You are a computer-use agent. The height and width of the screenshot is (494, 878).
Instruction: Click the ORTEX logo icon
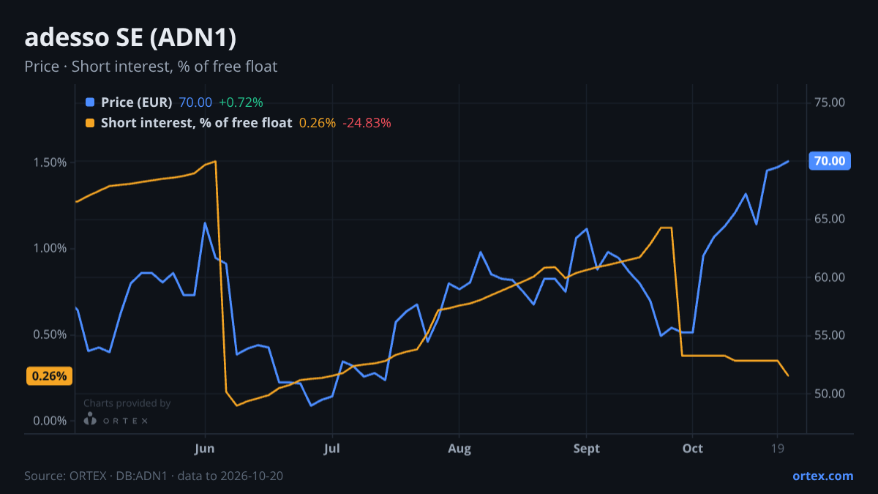tap(90, 419)
